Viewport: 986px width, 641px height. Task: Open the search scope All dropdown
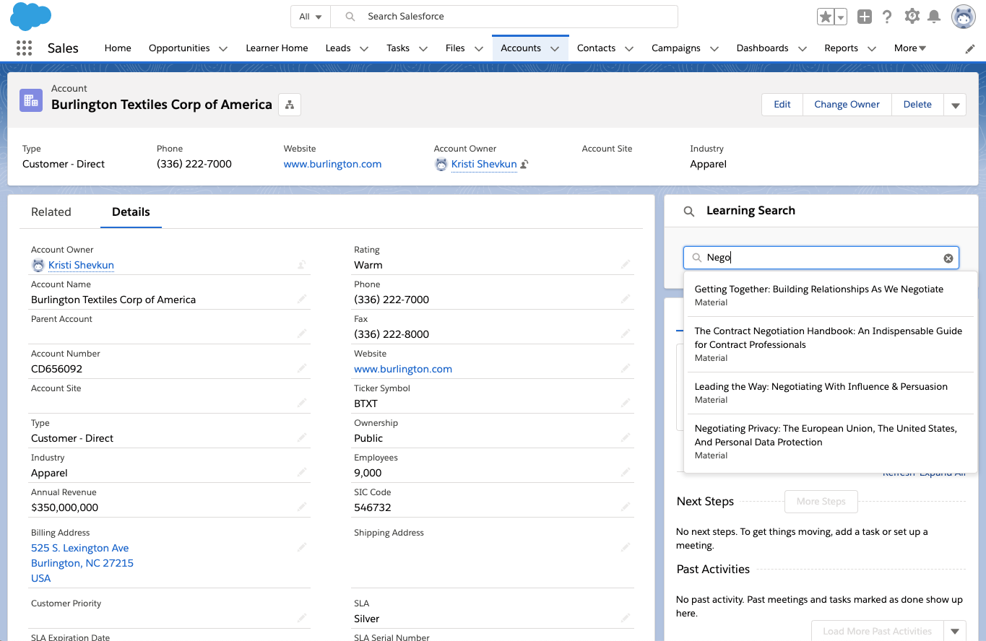(310, 17)
